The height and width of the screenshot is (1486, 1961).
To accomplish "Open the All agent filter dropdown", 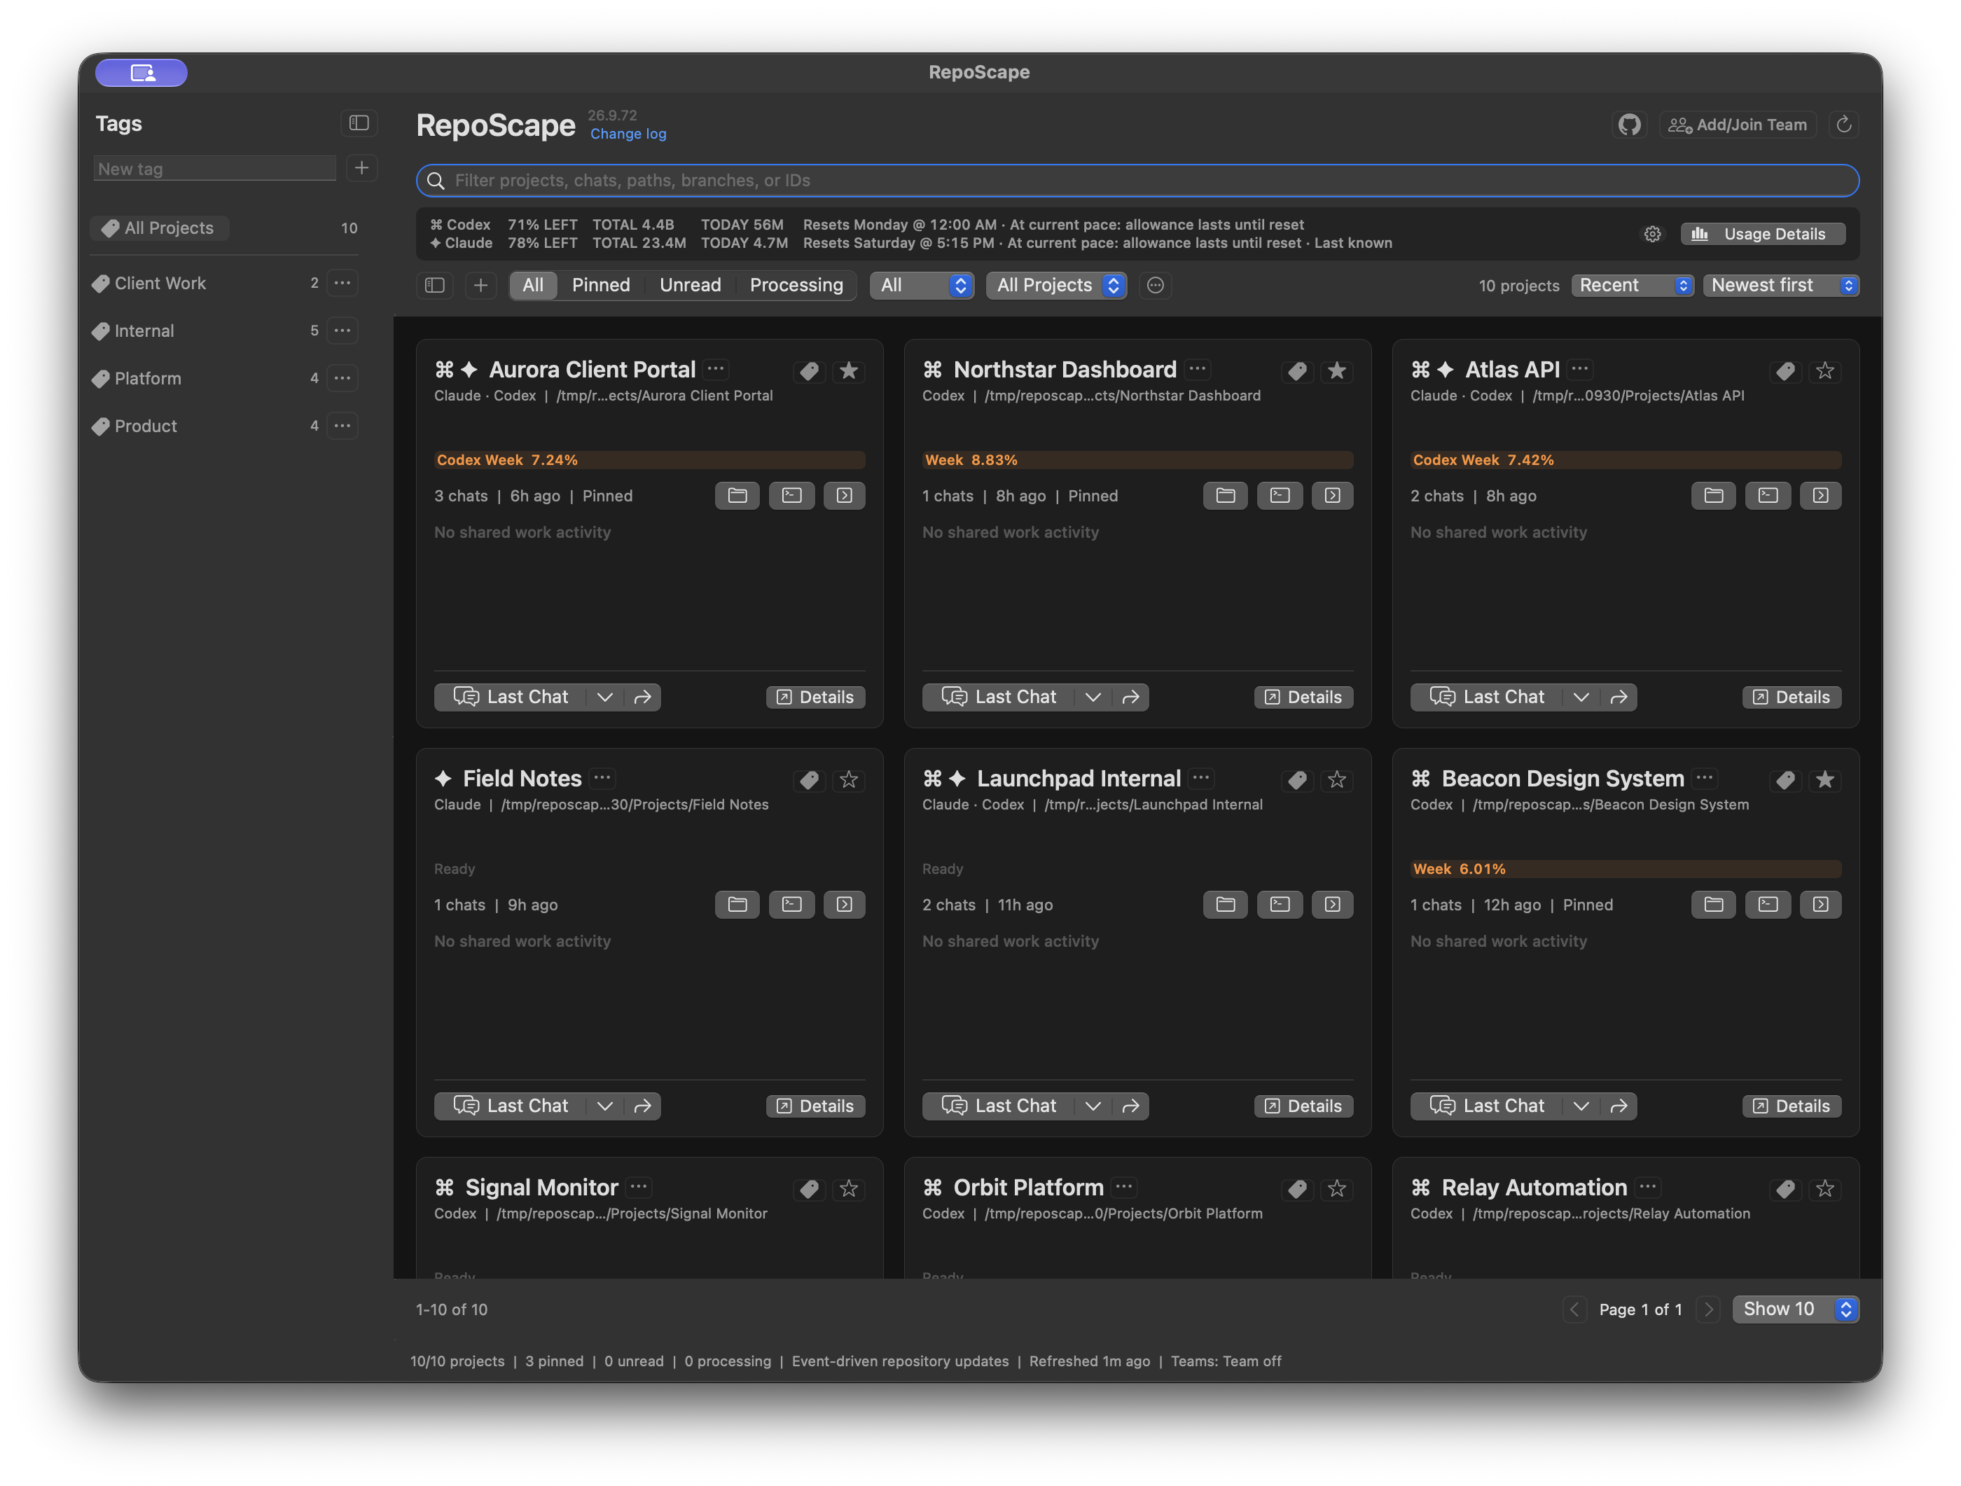I will click(x=922, y=286).
